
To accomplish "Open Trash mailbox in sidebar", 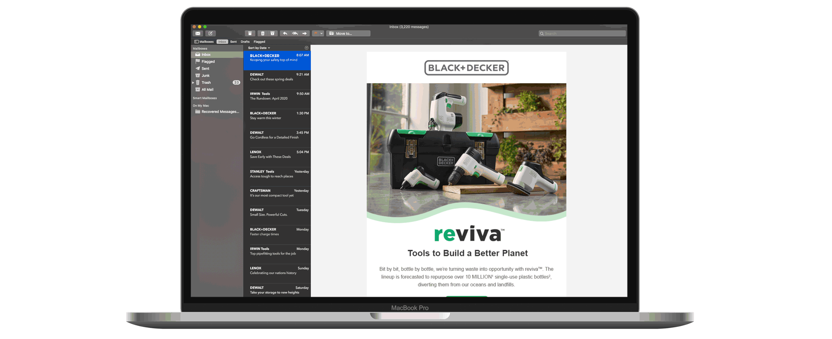I will click(x=217, y=82).
